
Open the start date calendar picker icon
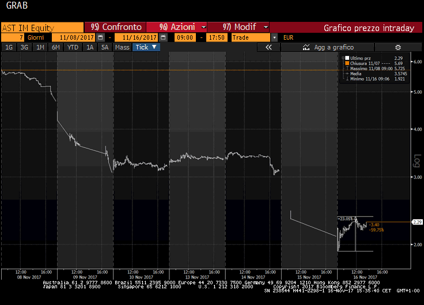click(100, 37)
